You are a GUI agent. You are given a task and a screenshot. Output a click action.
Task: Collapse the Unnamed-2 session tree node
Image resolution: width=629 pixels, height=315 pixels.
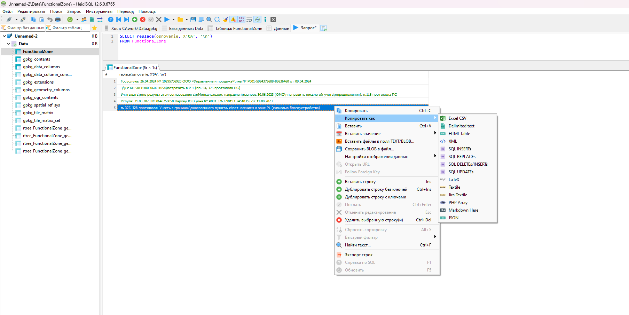click(4, 36)
